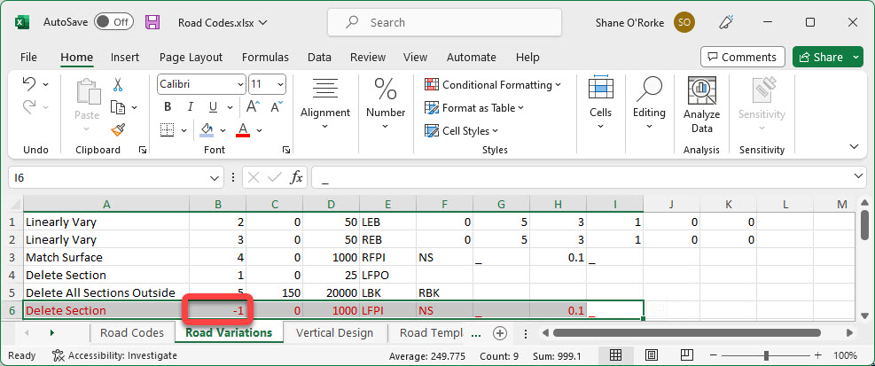The image size is (875, 366).
Task: Toggle Underline formatting
Action: point(213,107)
